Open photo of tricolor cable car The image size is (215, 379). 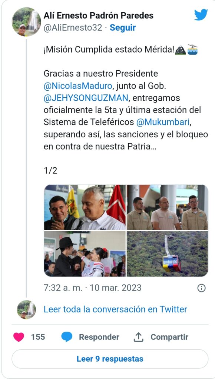(x=167, y=254)
